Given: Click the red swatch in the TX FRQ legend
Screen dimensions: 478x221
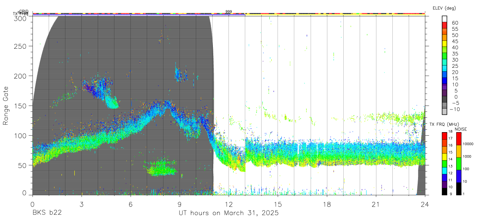Looking at the screenshot, I should pos(445,136).
